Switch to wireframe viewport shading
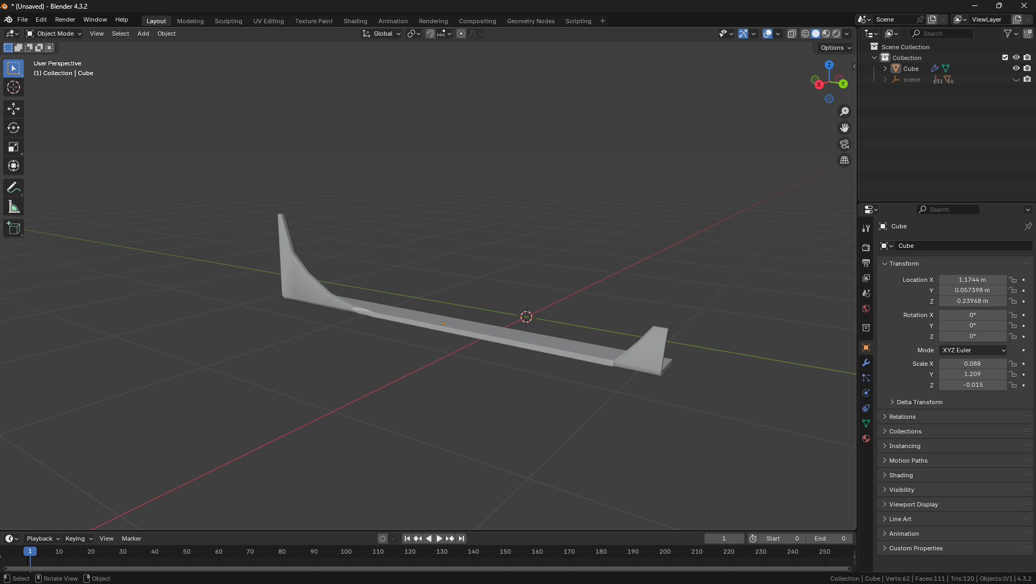This screenshot has width=1036, height=584. tap(805, 34)
